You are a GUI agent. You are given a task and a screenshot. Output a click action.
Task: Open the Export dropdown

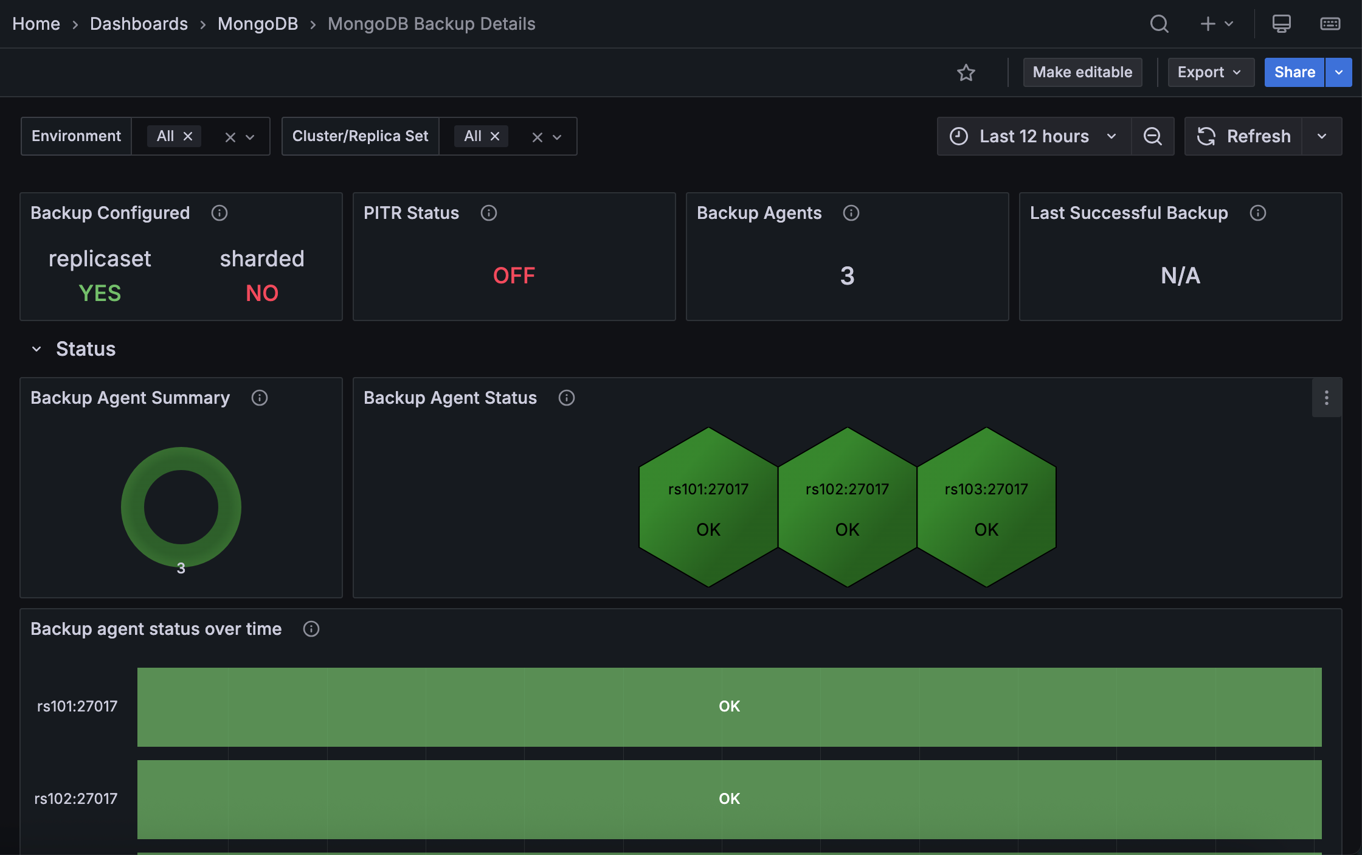[x=1210, y=72]
